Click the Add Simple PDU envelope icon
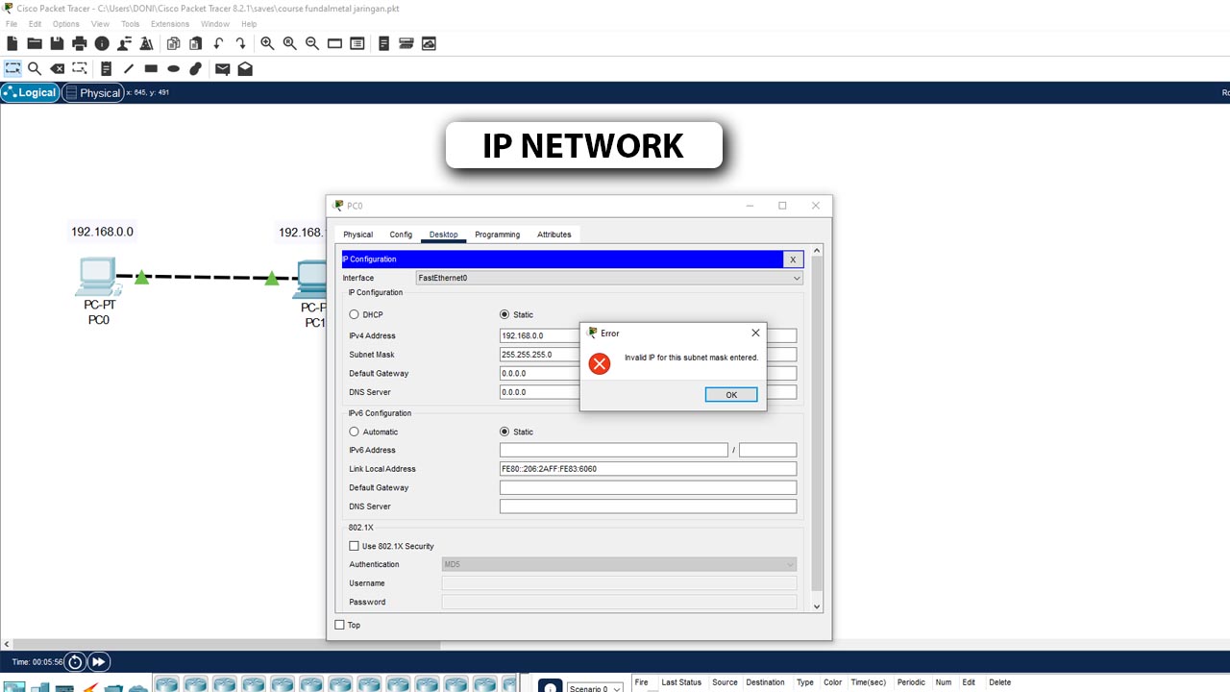Image resolution: width=1230 pixels, height=692 pixels. click(222, 68)
